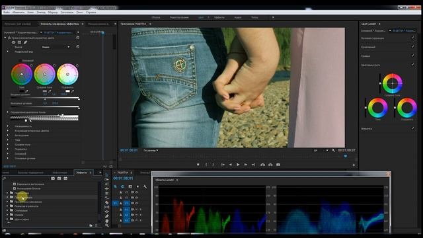Select the Razor tool
The height and width of the screenshot is (238, 423).
click(107, 202)
